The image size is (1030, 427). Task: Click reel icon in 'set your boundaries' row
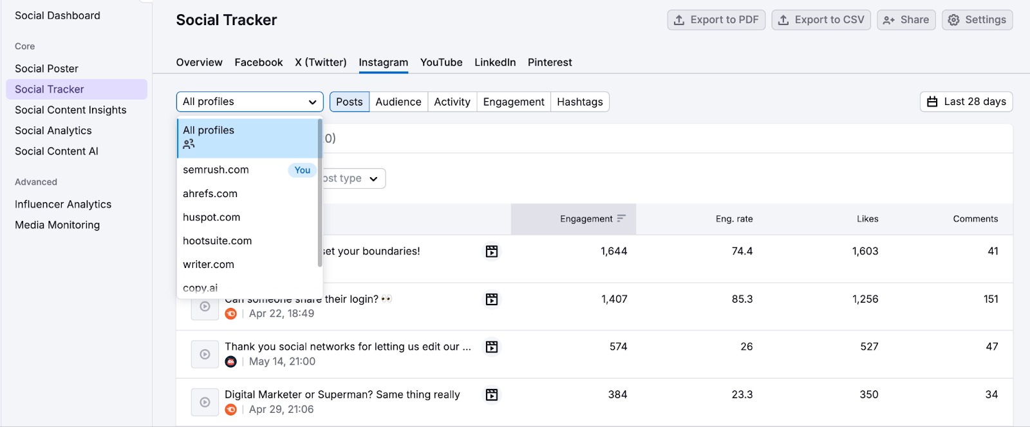[492, 251]
